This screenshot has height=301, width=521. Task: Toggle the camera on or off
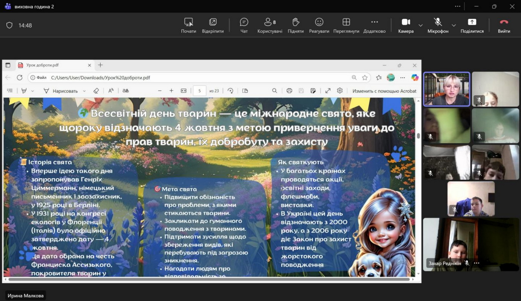point(406,25)
